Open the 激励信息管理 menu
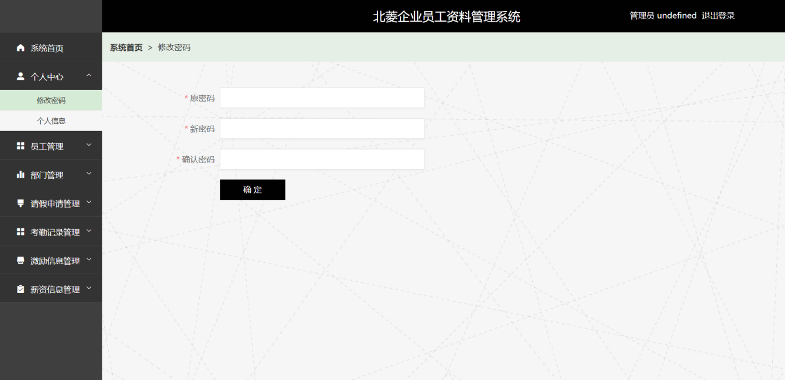 (51, 261)
